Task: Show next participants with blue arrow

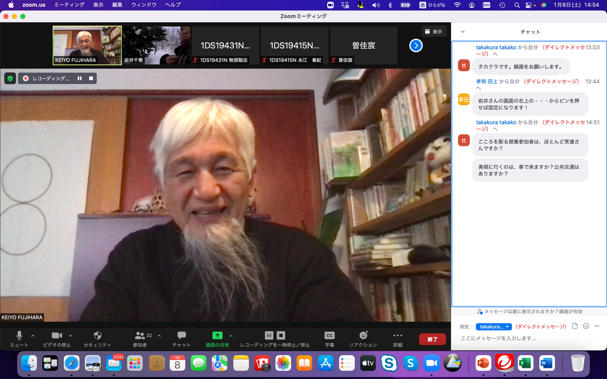Action: 416,45
